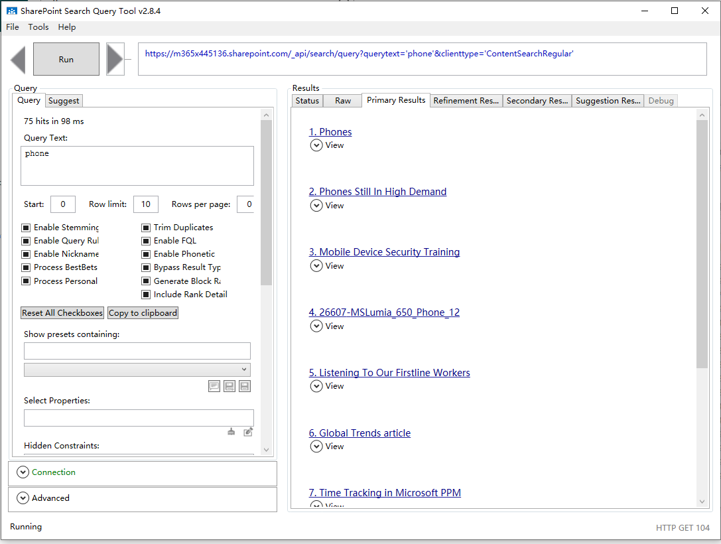Screen dimensions: 721x544
Task: Click the comment icon under the presets dropdown
Action: 214,386
